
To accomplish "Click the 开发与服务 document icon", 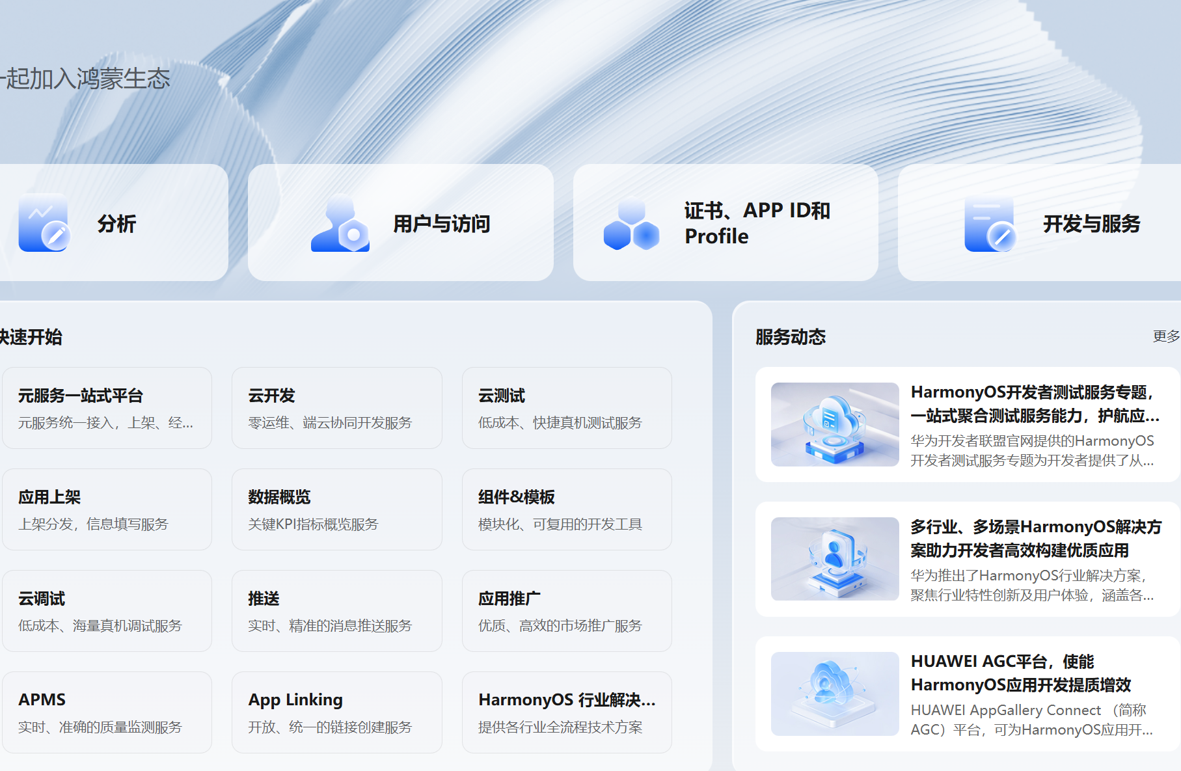I will [x=990, y=223].
